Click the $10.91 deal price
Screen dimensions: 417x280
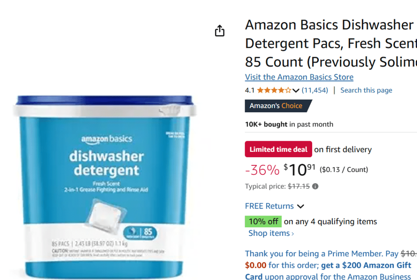pyautogui.click(x=300, y=170)
